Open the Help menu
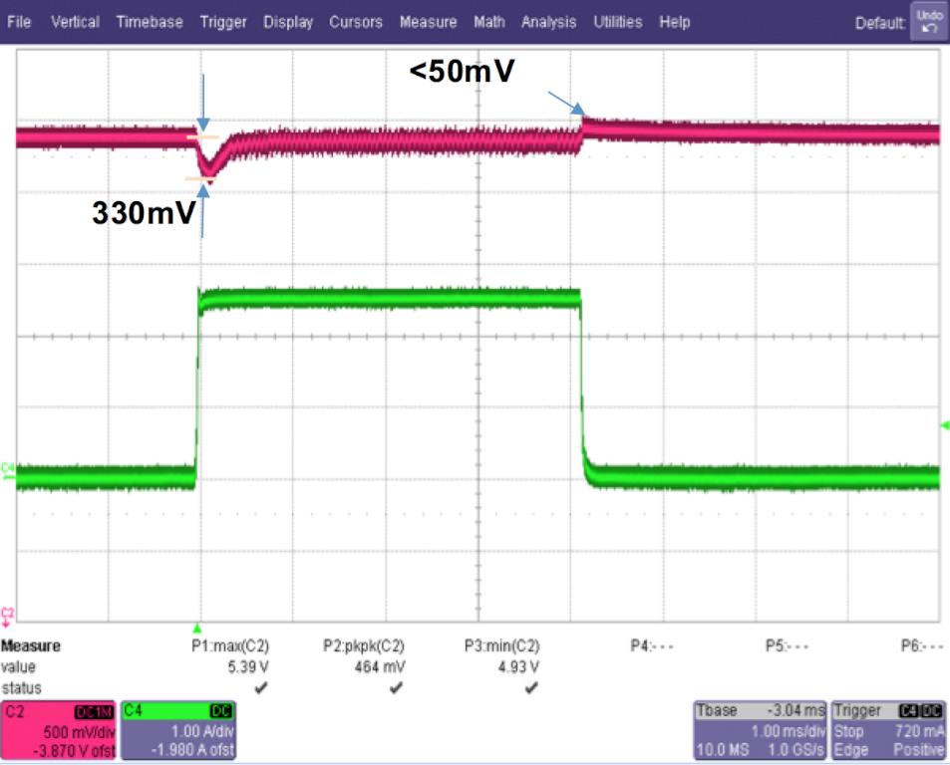950x765 pixels. coord(674,22)
